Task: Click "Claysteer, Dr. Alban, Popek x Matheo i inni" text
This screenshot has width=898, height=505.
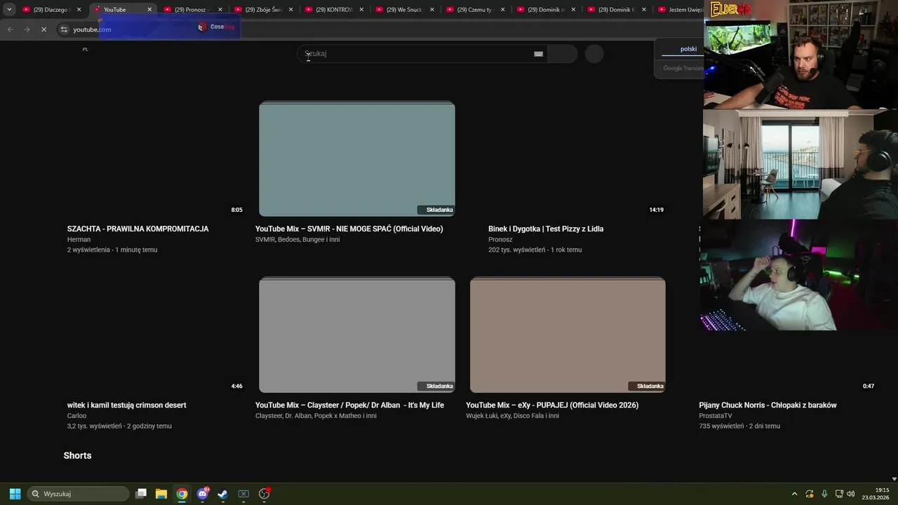Action: point(316,415)
